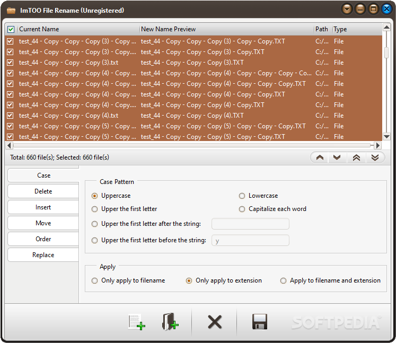Select preview name Copy (4) - Copy - Copy - Copy.TXT
396x343 pixels.
pyautogui.click(x=223, y=84)
